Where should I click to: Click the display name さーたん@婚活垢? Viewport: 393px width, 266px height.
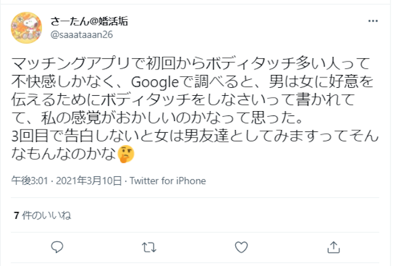tap(89, 21)
